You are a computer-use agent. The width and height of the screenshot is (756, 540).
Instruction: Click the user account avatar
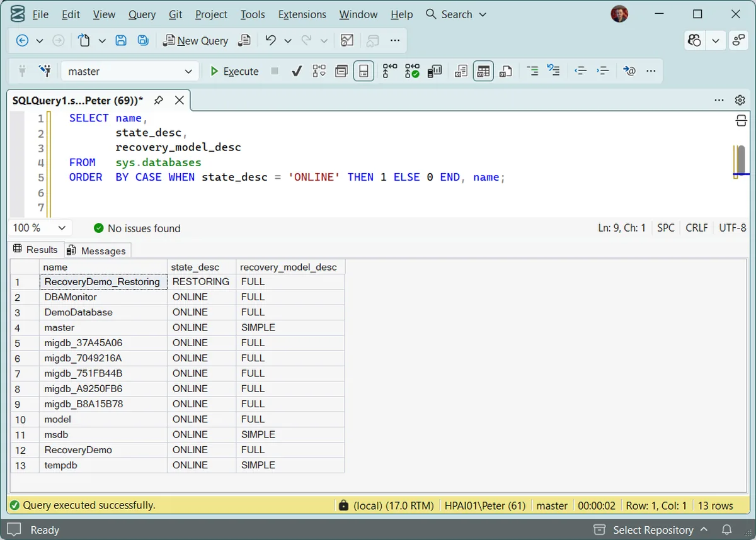point(619,14)
